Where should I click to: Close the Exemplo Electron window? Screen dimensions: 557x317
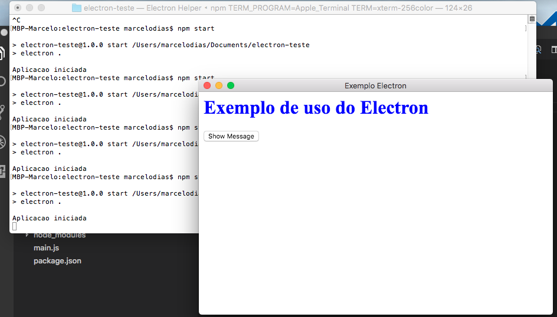pyautogui.click(x=207, y=85)
